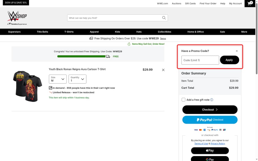Image resolution: width=258 pixels, height=161 pixels.
Task: Click the green FREE shipping label
Action: (116, 56)
